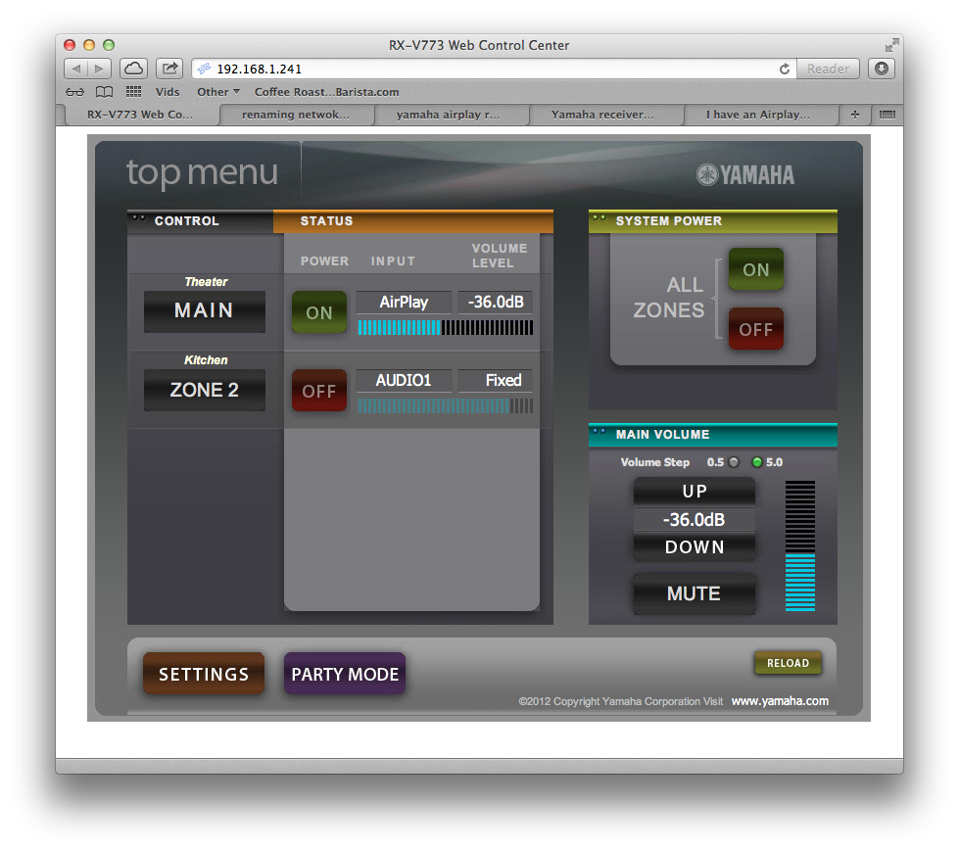
Task: Click the Share icon in toolbar
Action: pos(169,69)
